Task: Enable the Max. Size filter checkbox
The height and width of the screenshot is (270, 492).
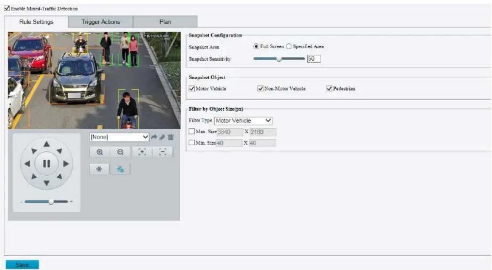Action: click(191, 132)
